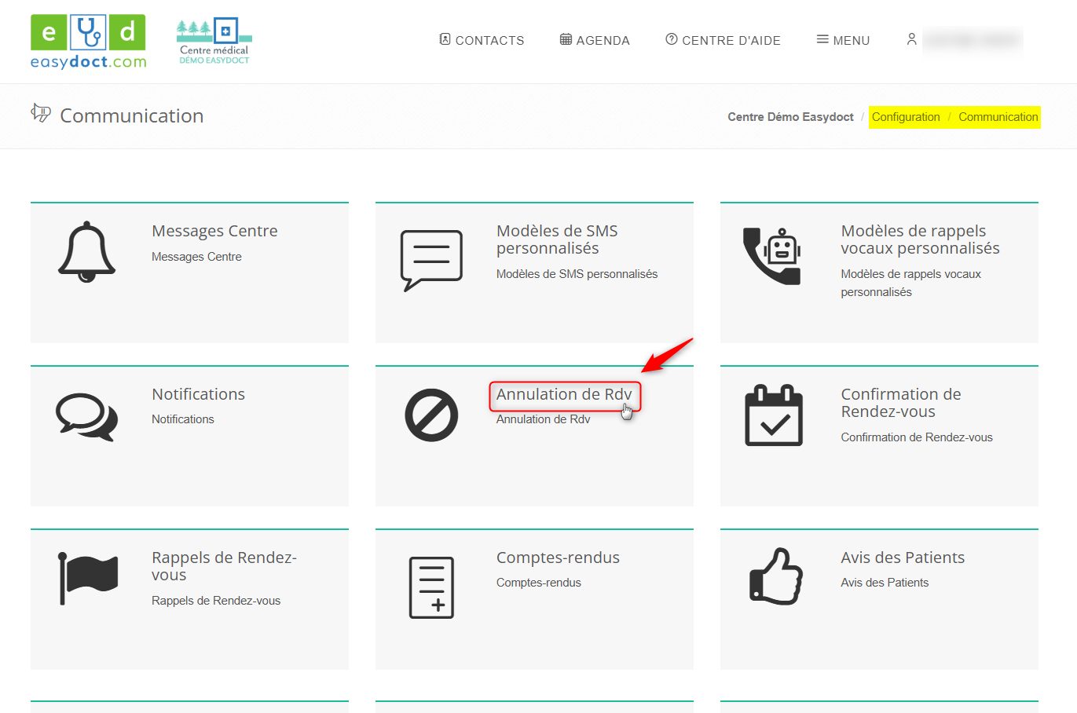Click the Centre médical Démo Easydoct logo

(x=214, y=42)
